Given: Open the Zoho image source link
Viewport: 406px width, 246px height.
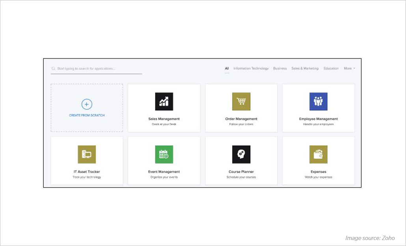Looking at the screenshot, I should point(370,238).
